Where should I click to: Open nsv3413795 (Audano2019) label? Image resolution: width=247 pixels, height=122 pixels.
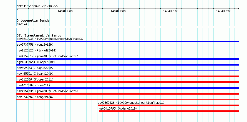tap(118, 108)
